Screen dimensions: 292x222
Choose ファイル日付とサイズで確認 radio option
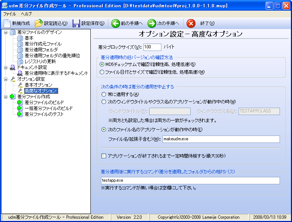pyautogui.click(x=102, y=72)
